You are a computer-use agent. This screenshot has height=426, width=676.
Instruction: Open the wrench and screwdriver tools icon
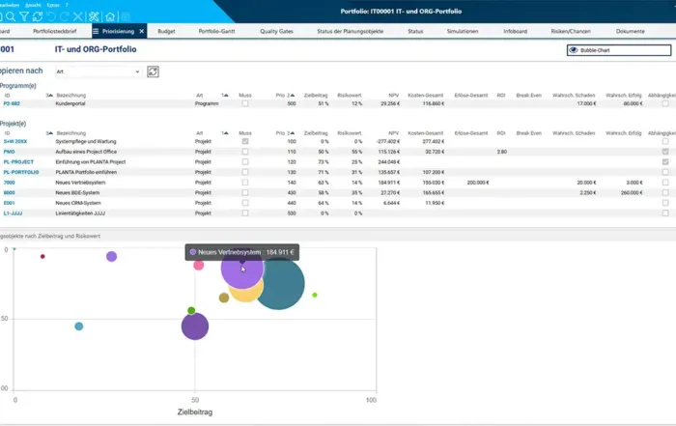[x=94, y=16]
